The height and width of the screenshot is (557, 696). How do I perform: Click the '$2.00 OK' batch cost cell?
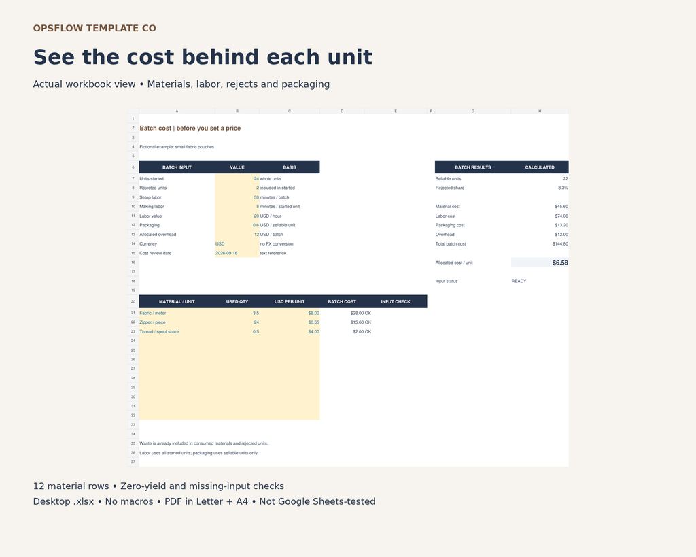[362, 332]
